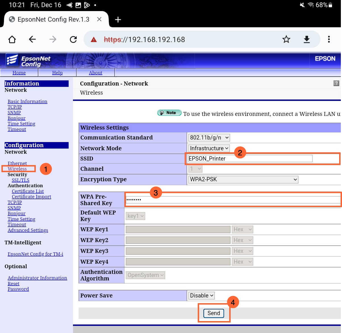Tap the Wi-Fi status bar icon
Screen dimensions: 342x333
click(x=311, y=5)
